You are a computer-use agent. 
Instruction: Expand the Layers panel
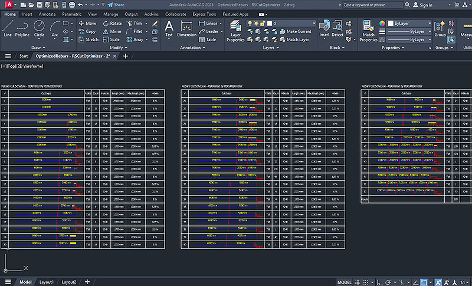[271, 48]
